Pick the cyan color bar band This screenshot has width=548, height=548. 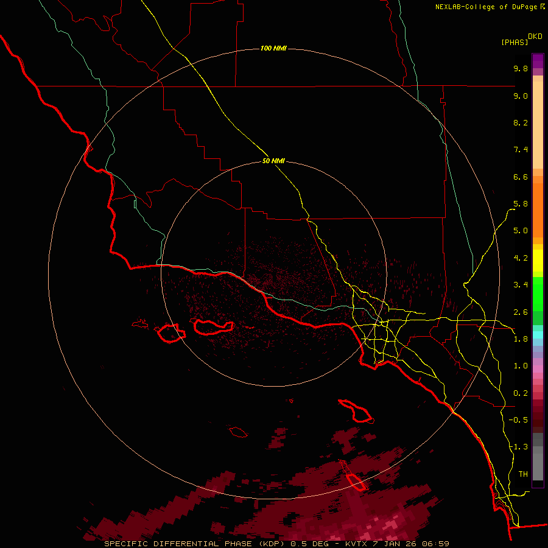coord(538,335)
